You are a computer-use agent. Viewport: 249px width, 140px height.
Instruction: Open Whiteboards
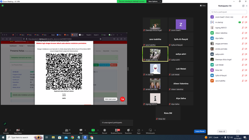(150, 131)
